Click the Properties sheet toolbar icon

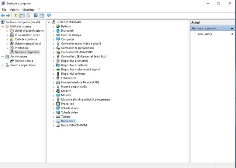pyautogui.click(x=28, y=15)
